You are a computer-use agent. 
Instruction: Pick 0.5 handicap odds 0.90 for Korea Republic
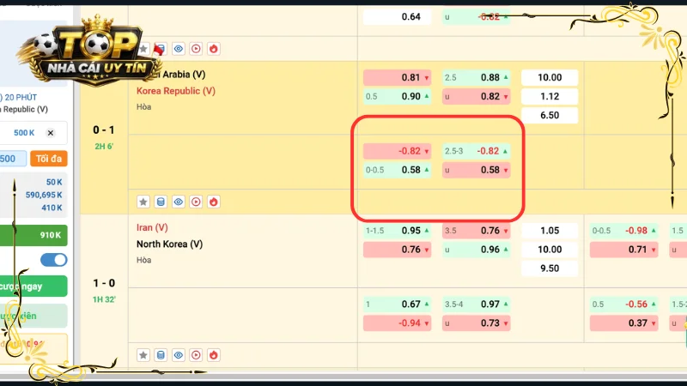coord(397,96)
